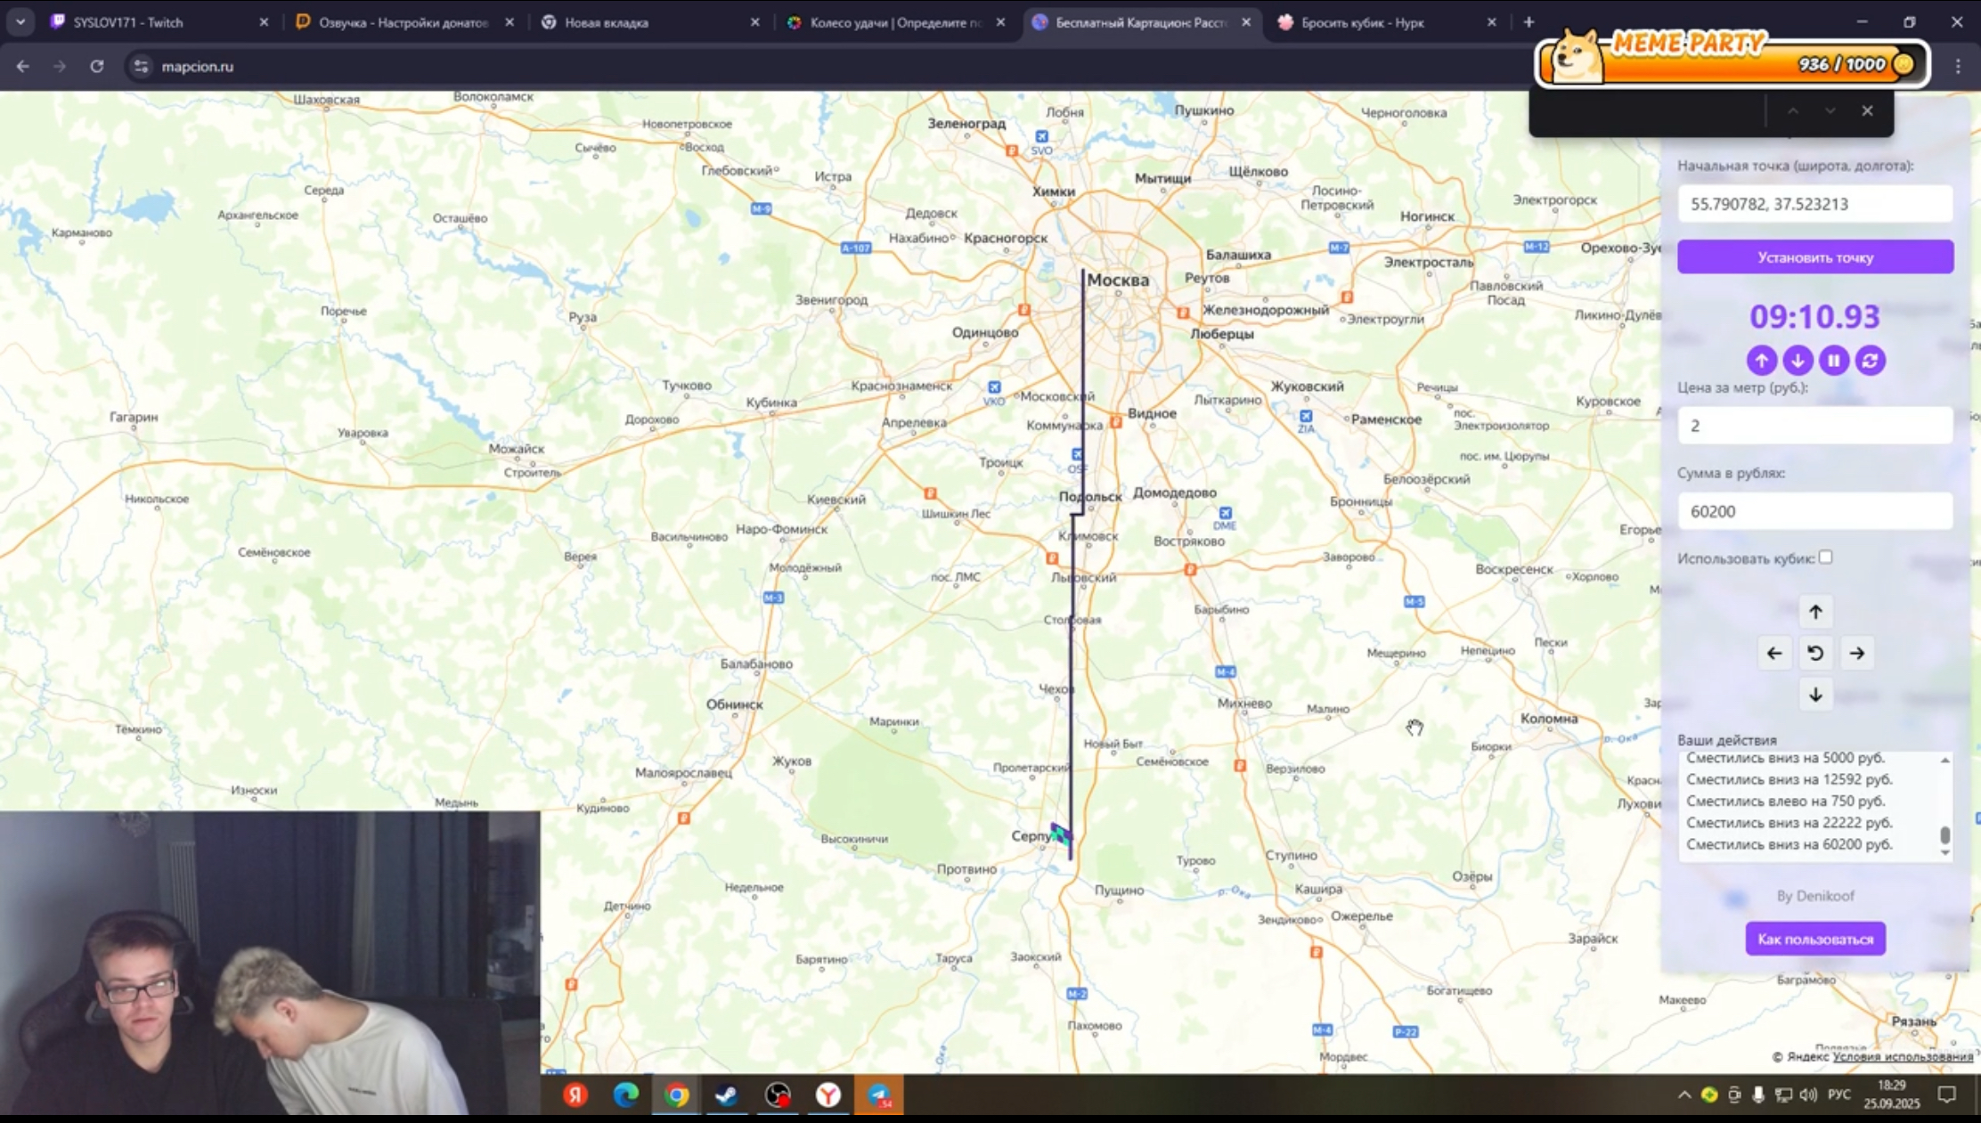The image size is (1981, 1123).
Task: Undo last move with center arrow
Action: tap(1815, 654)
